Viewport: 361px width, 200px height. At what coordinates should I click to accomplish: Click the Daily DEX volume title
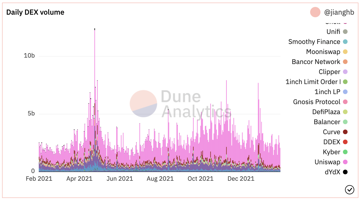35,12
